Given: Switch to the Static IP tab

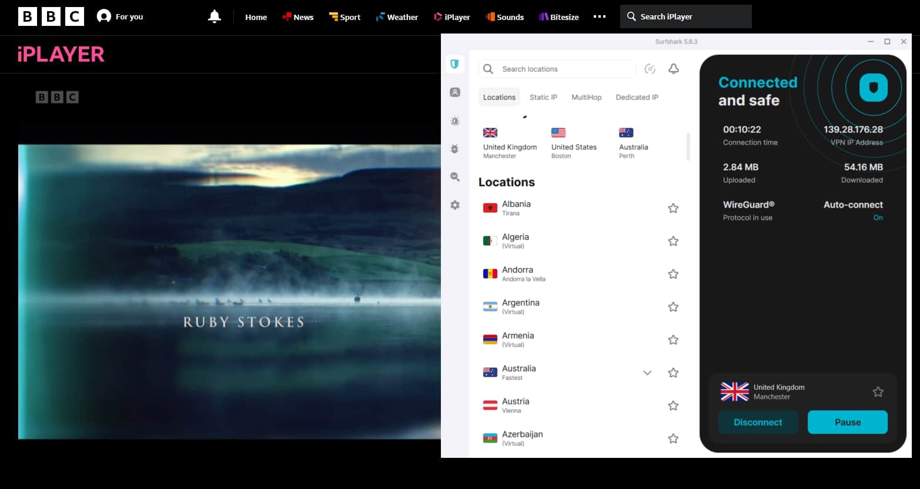Looking at the screenshot, I should tap(543, 97).
